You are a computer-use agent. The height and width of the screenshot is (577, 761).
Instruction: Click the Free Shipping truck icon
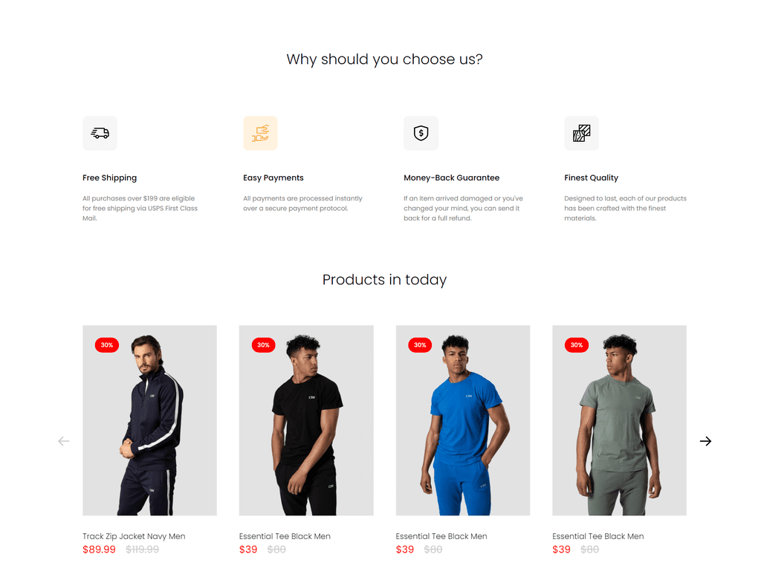click(x=100, y=133)
